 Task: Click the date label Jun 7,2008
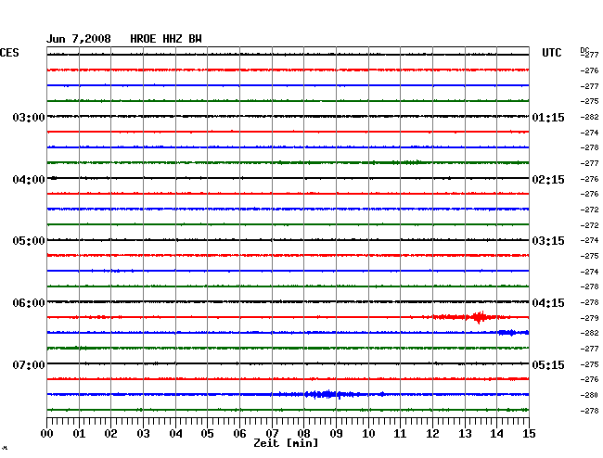click(79, 39)
